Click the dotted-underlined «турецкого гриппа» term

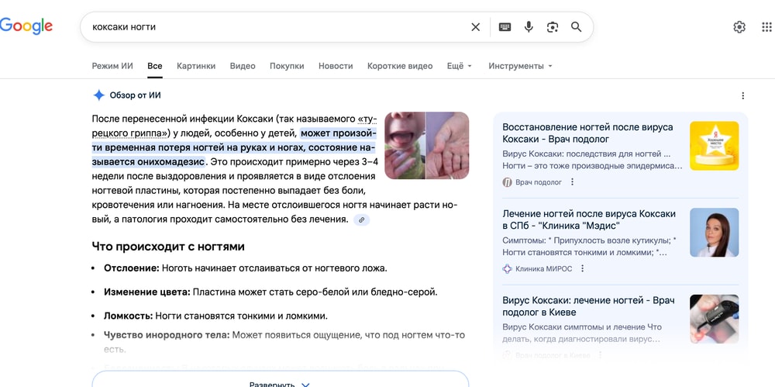(234, 126)
